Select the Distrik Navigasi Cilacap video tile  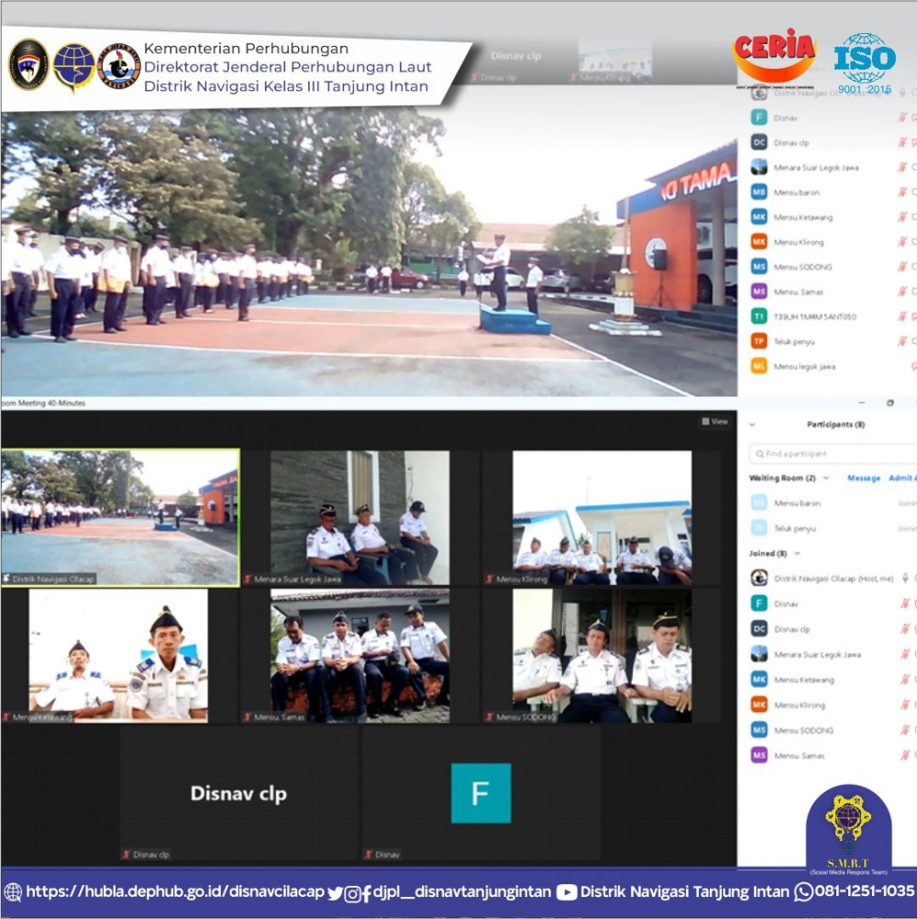coord(120,517)
